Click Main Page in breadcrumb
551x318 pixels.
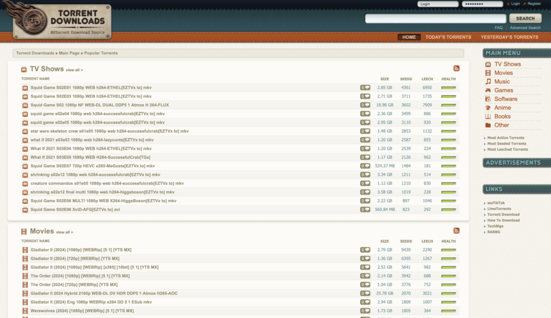coord(69,53)
